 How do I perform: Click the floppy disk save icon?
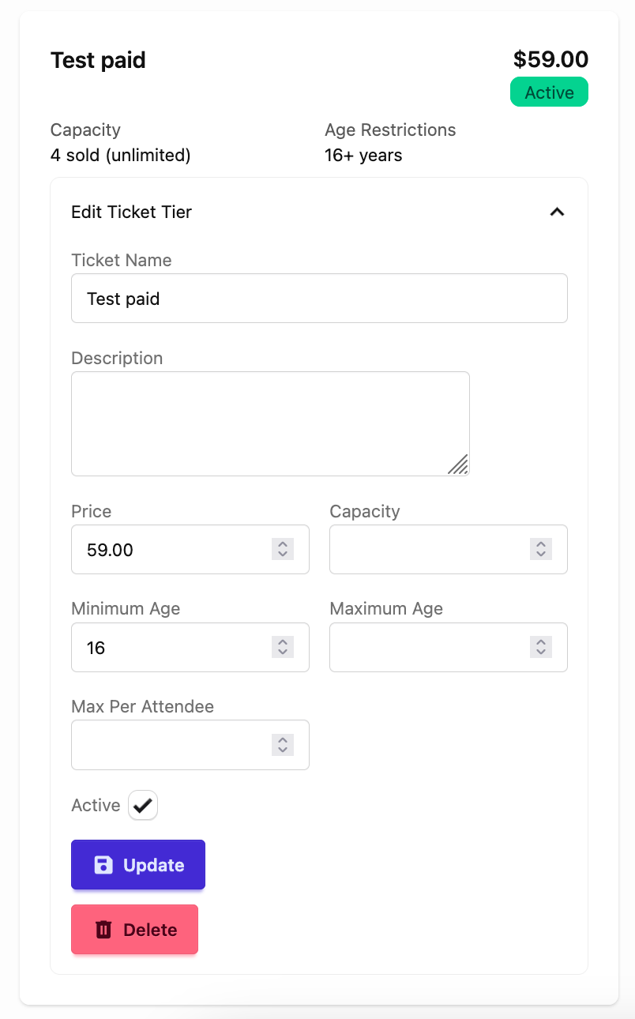coord(103,865)
